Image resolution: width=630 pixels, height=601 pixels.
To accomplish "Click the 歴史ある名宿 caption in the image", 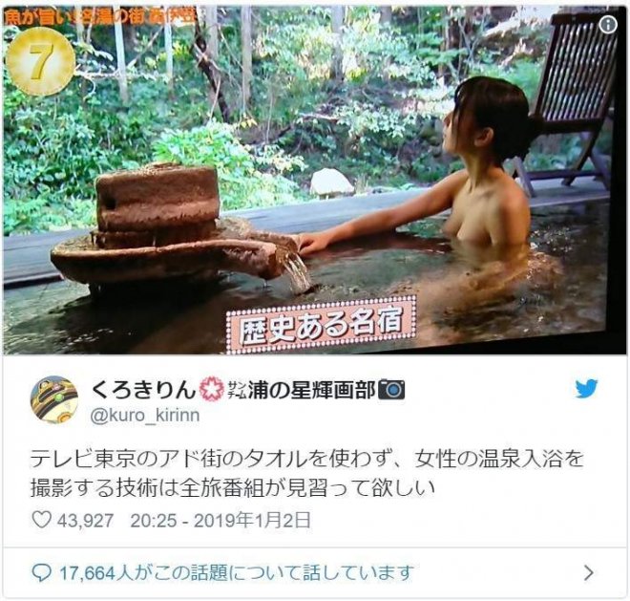I will (321, 327).
